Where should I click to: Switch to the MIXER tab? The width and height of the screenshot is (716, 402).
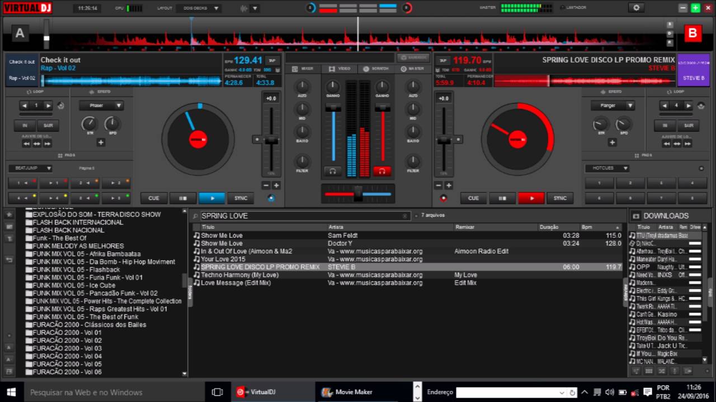pyautogui.click(x=303, y=69)
